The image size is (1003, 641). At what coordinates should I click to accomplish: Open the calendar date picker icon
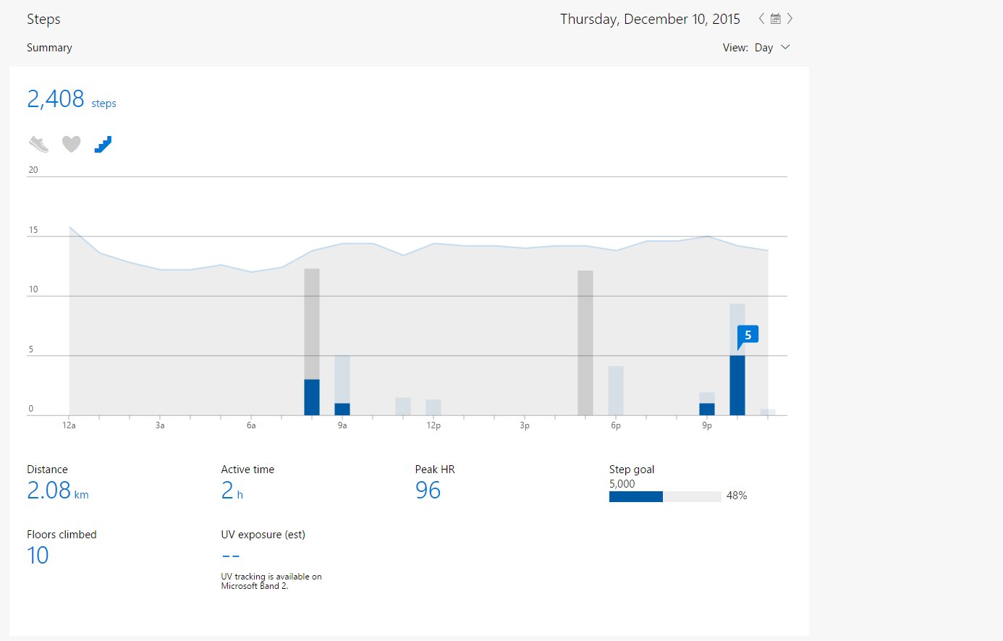coord(775,19)
